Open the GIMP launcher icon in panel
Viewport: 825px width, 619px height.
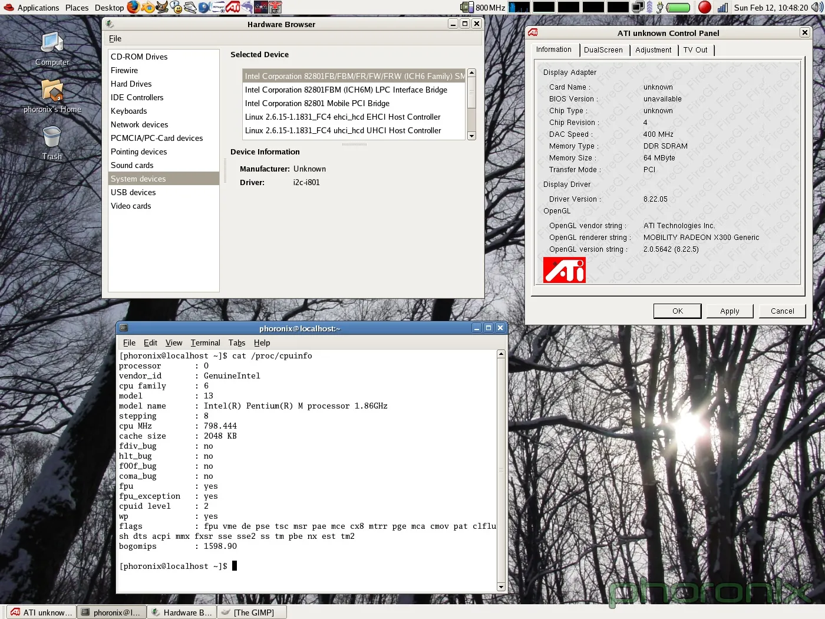coord(162,7)
